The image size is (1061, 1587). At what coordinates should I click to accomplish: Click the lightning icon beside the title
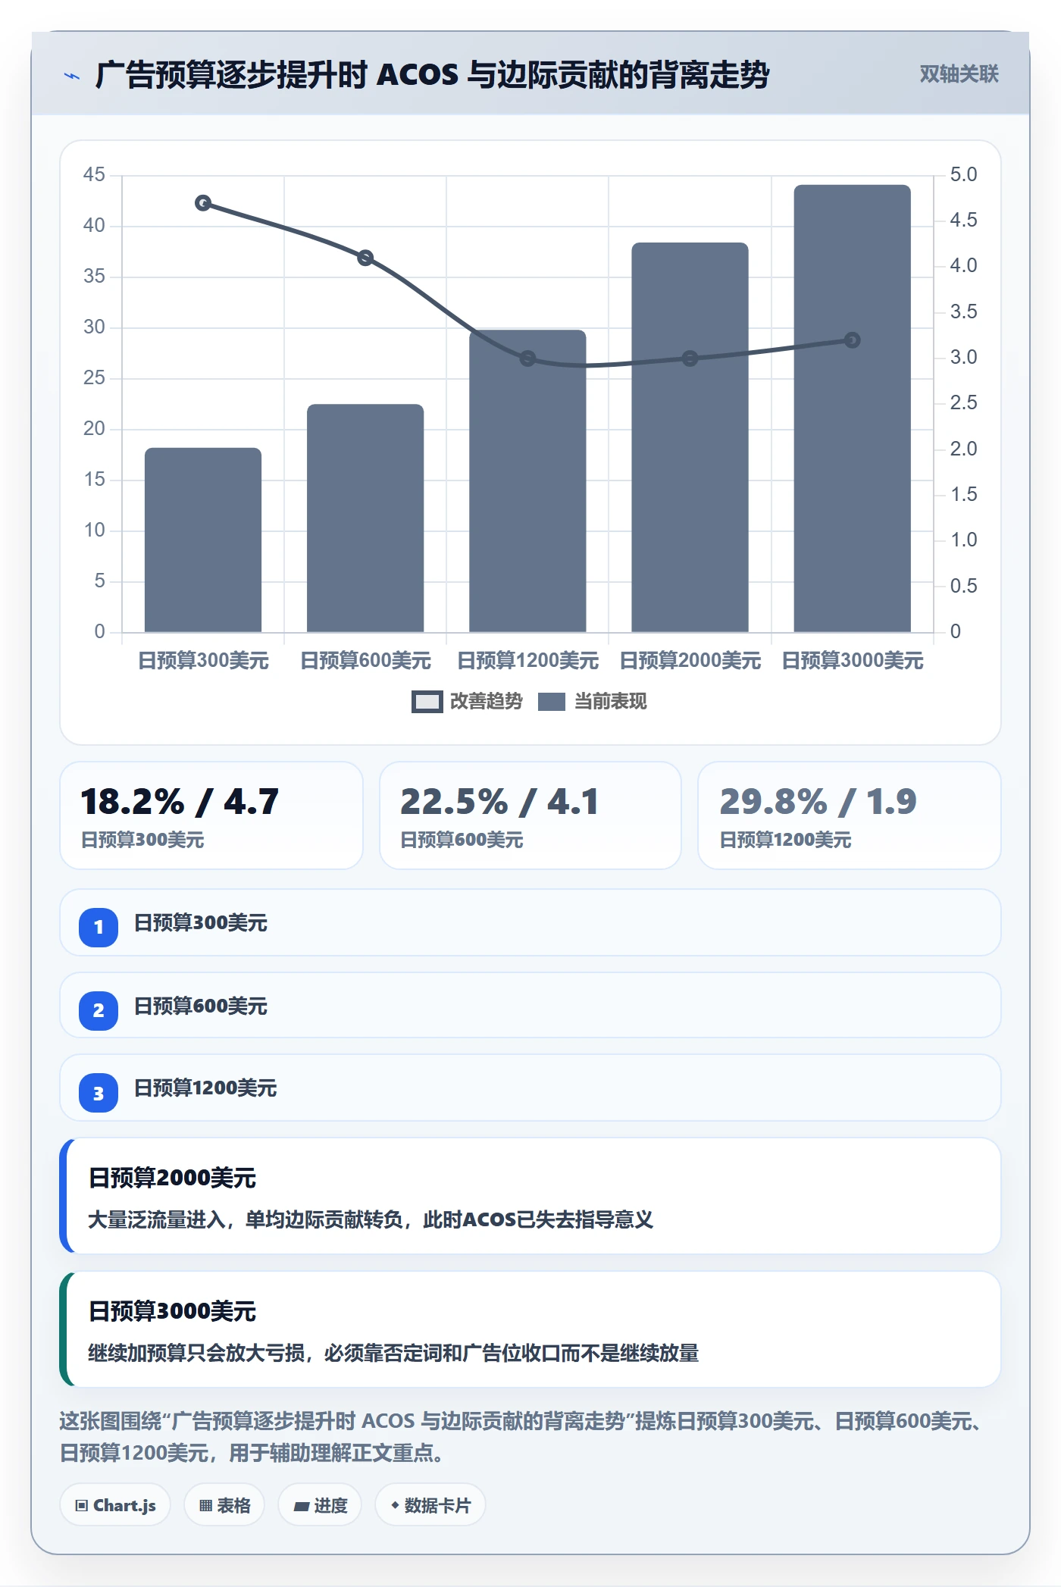pos(72,76)
